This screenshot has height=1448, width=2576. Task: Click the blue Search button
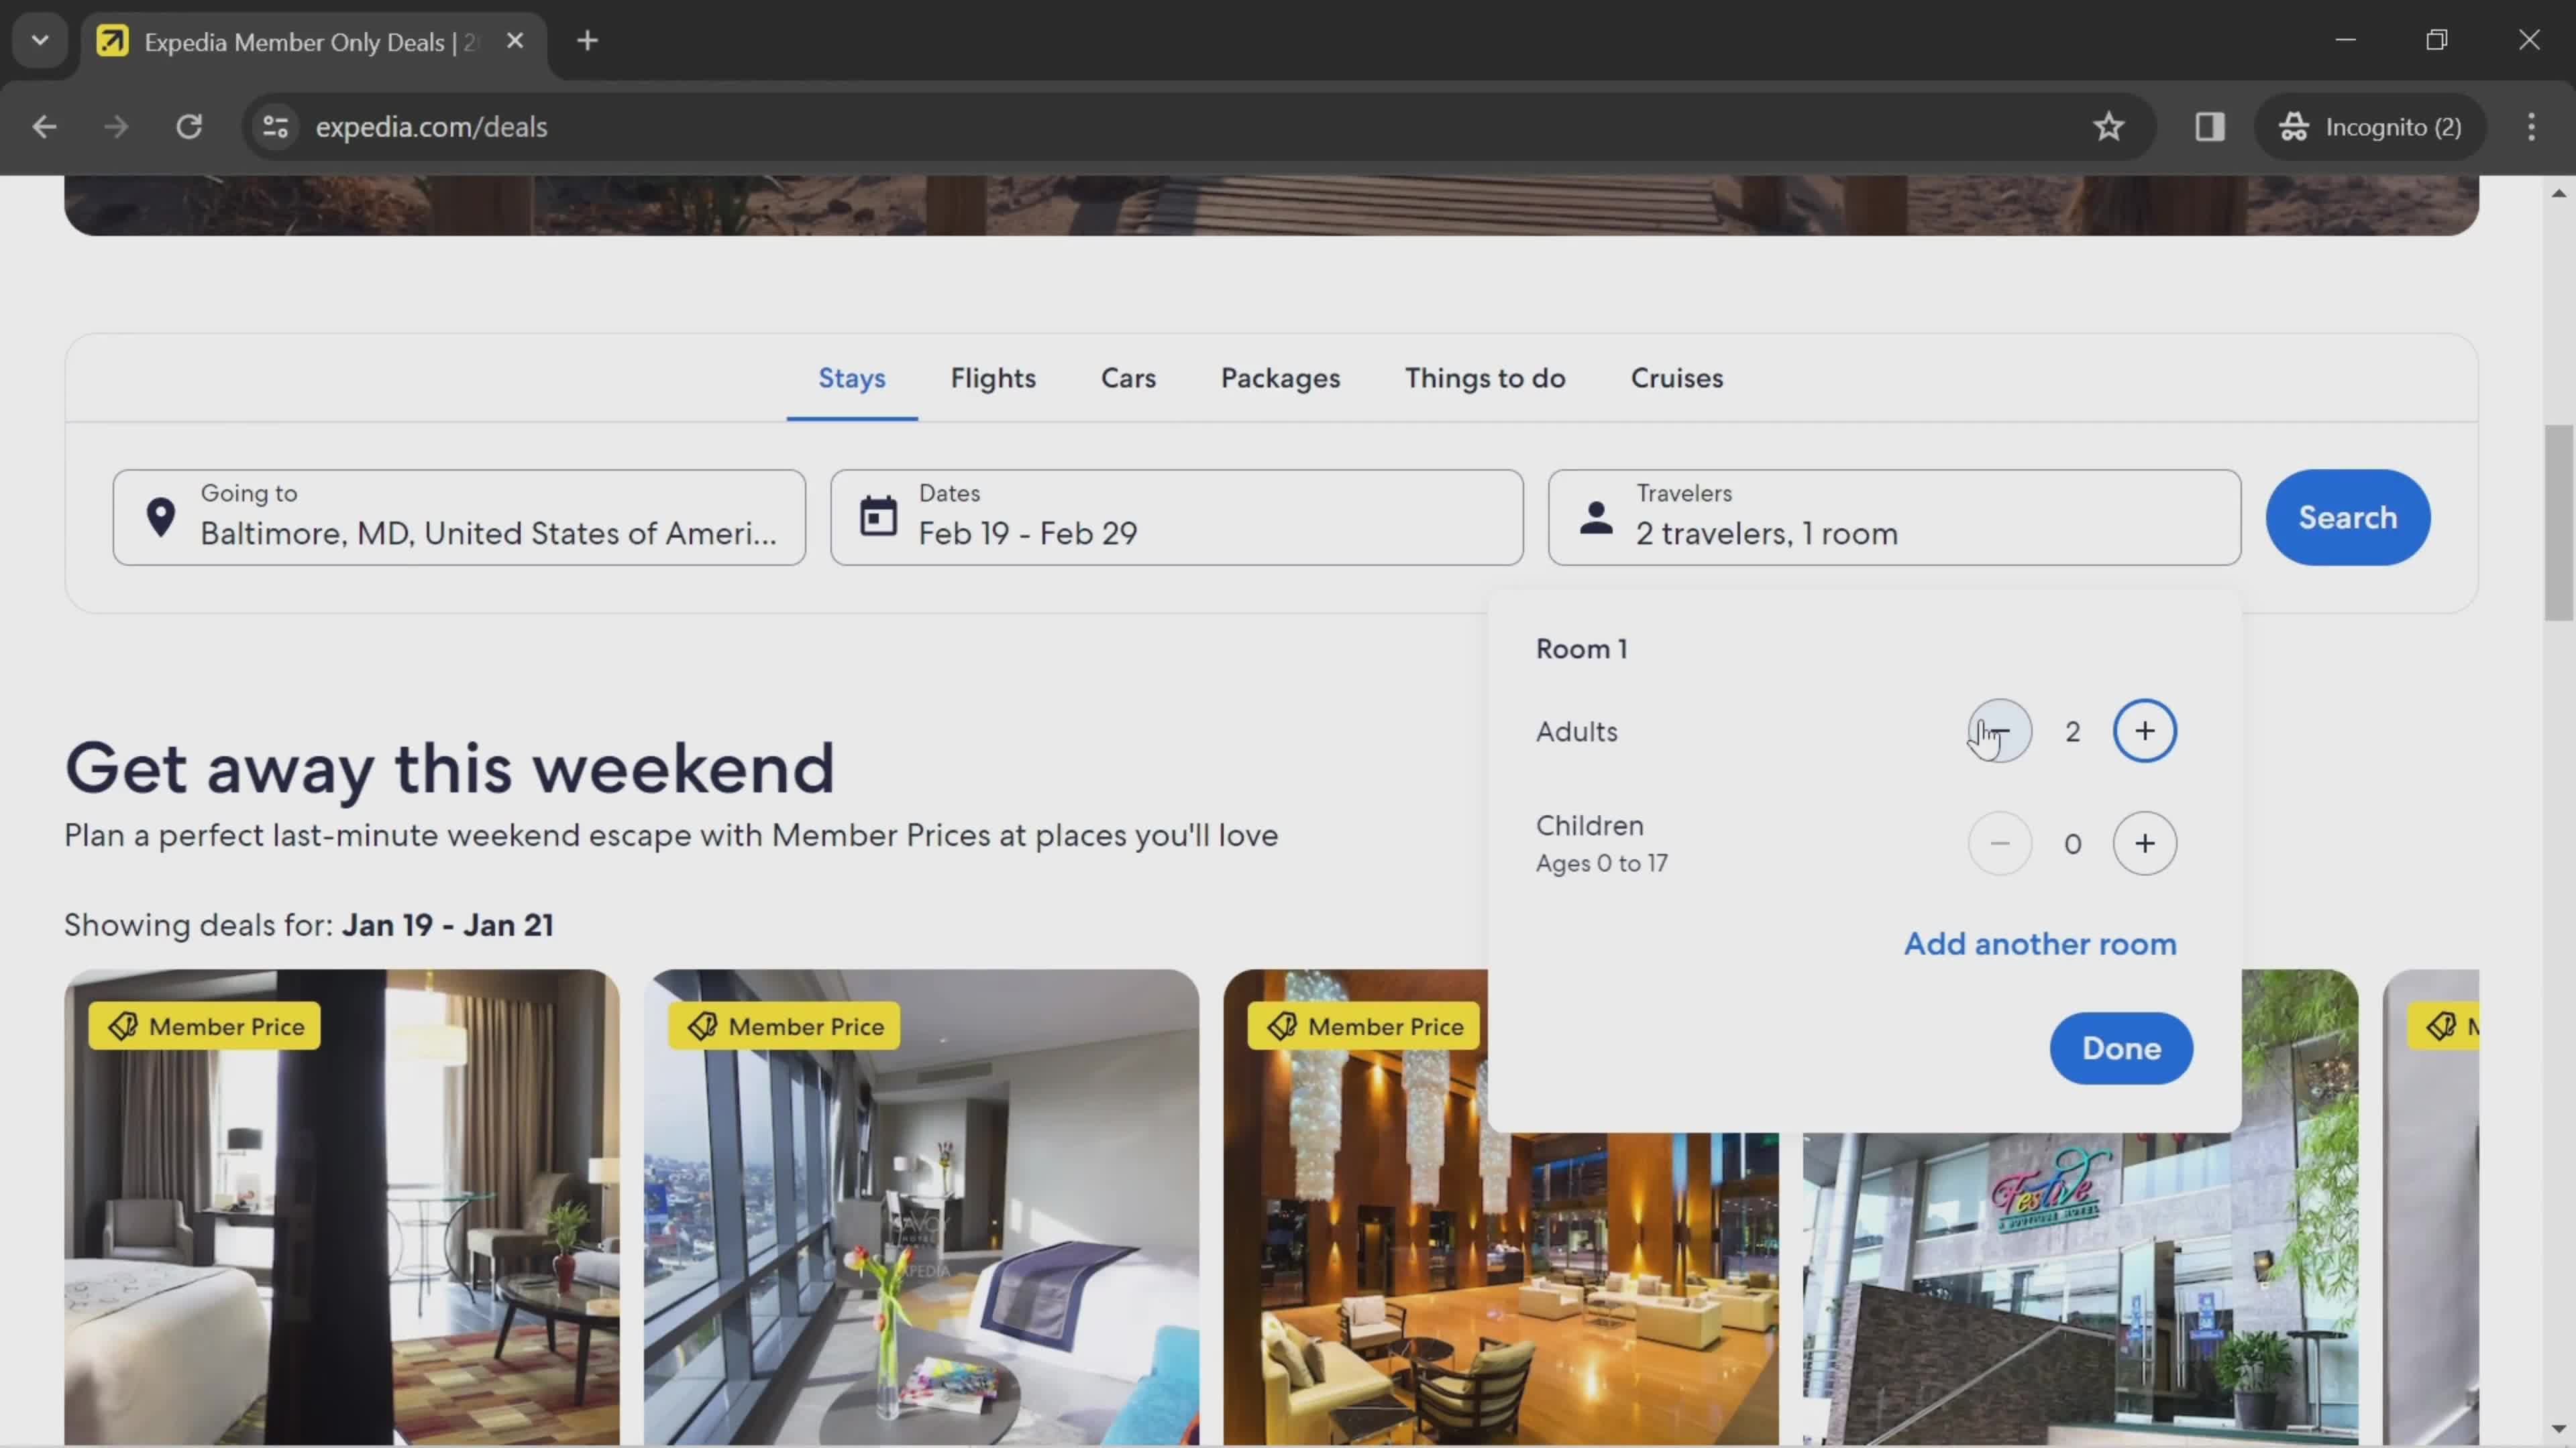2347,518
